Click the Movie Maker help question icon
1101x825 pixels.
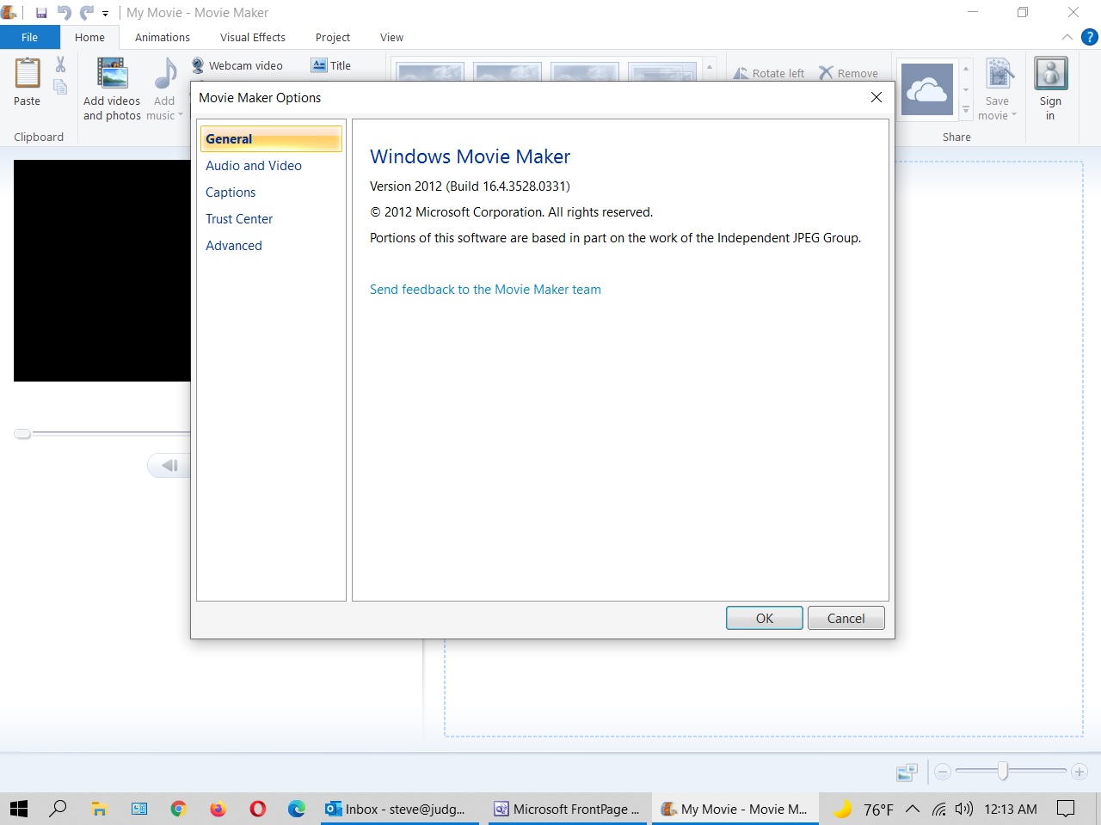[1089, 37]
